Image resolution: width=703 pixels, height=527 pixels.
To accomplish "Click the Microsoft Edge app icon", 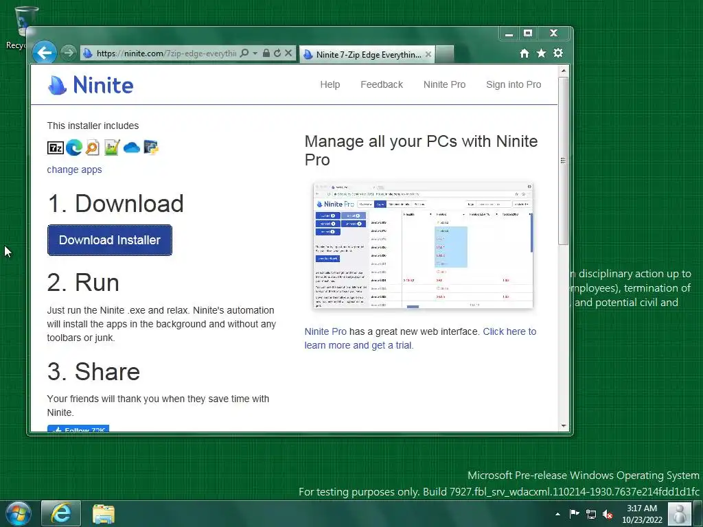I will (74, 148).
